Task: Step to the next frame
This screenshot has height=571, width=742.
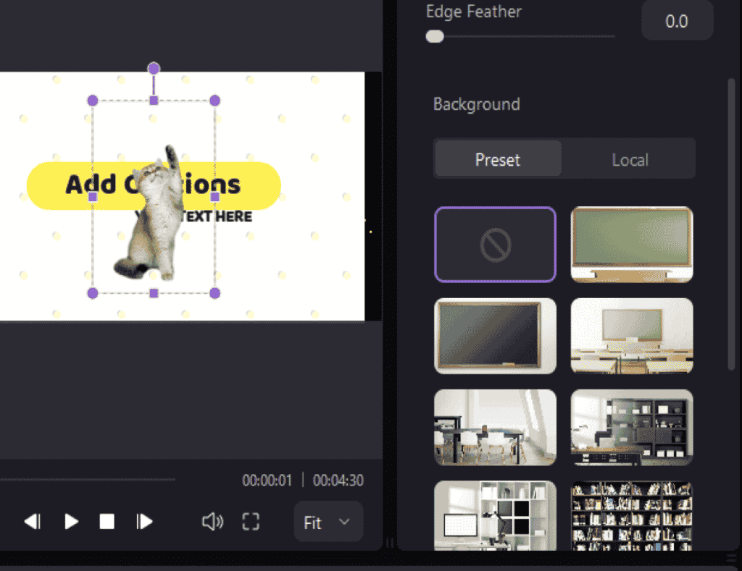Action: (x=145, y=521)
